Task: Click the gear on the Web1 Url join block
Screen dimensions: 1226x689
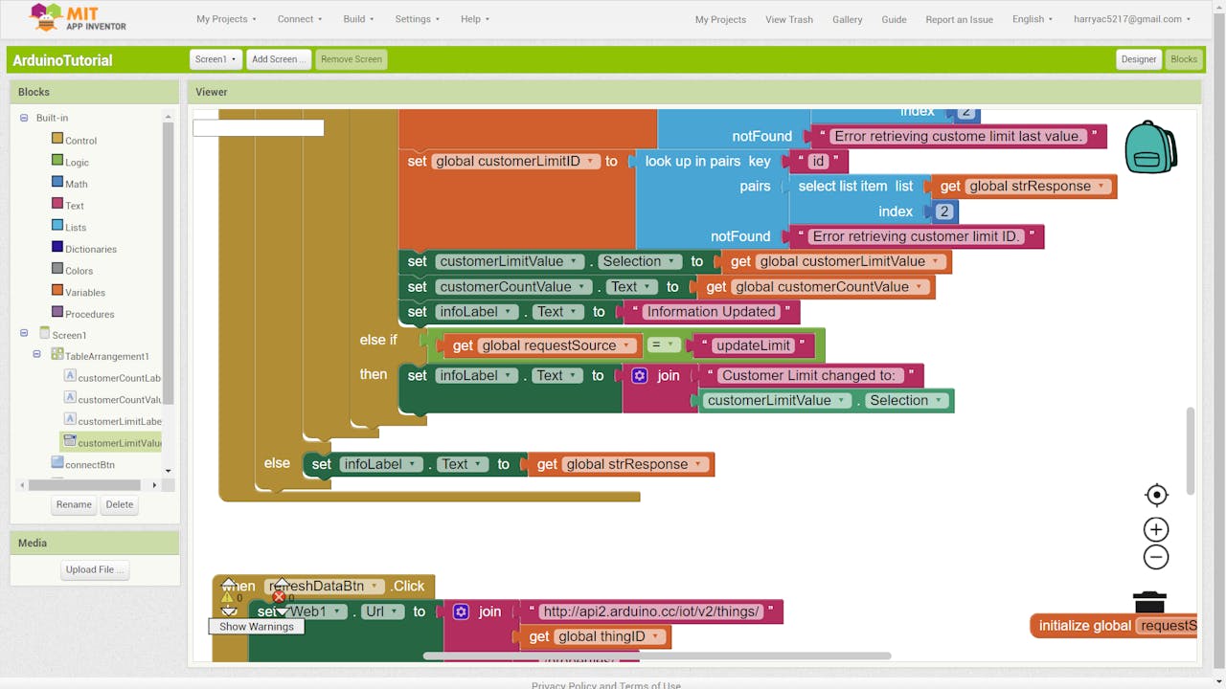Action: [x=461, y=611]
